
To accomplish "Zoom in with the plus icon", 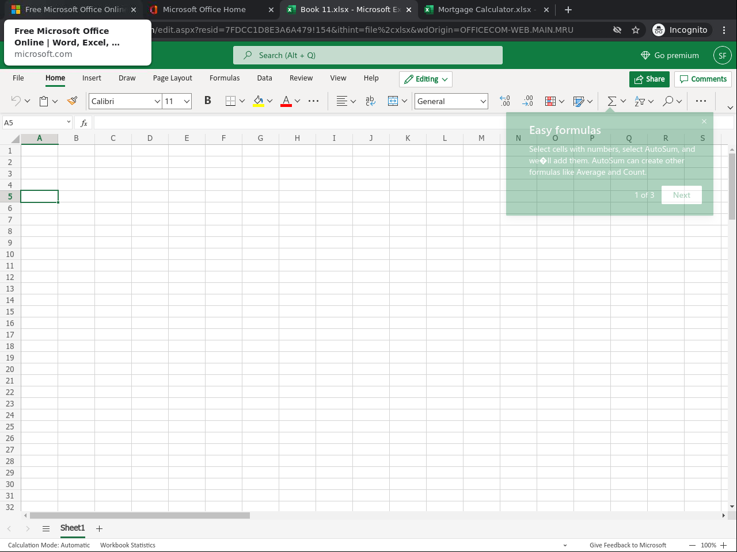I will coord(724,545).
